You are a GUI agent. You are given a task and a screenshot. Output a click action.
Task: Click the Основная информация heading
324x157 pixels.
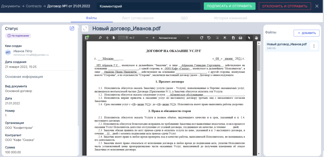(24, 77)
